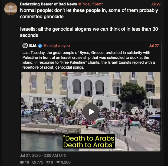This screenshot has width=168, height=166.
Task: Play the embedded video
Action: (x=91, y=112)
